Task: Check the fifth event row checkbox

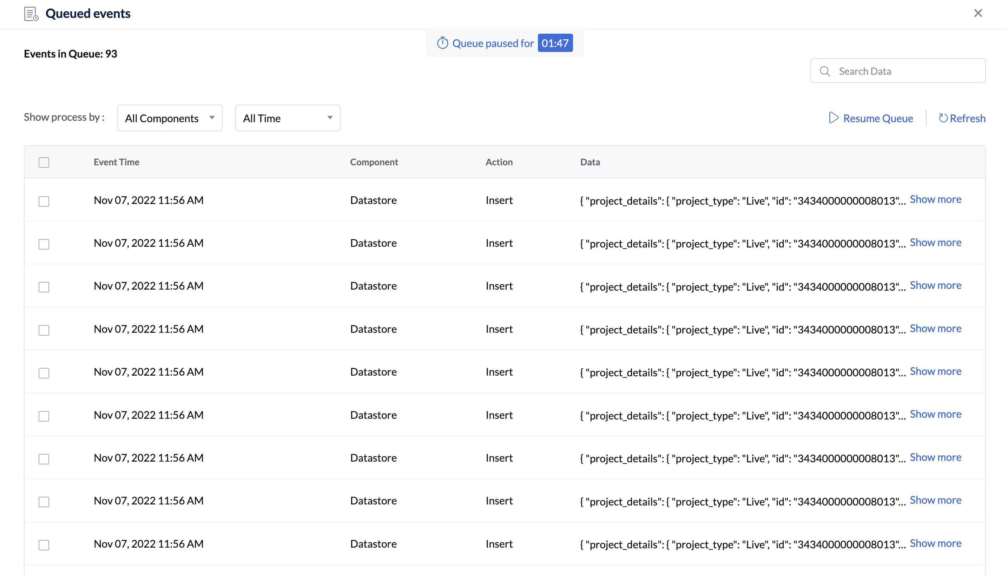Action: (44, 373)
